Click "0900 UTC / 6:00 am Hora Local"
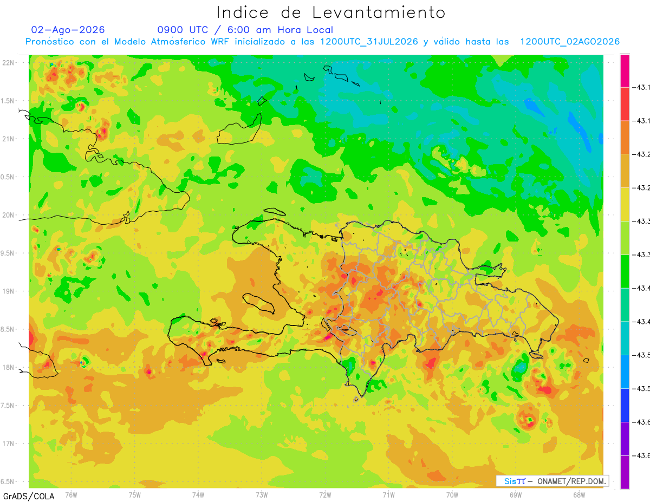Screen dimensions: 650x502 click(245, 30)
